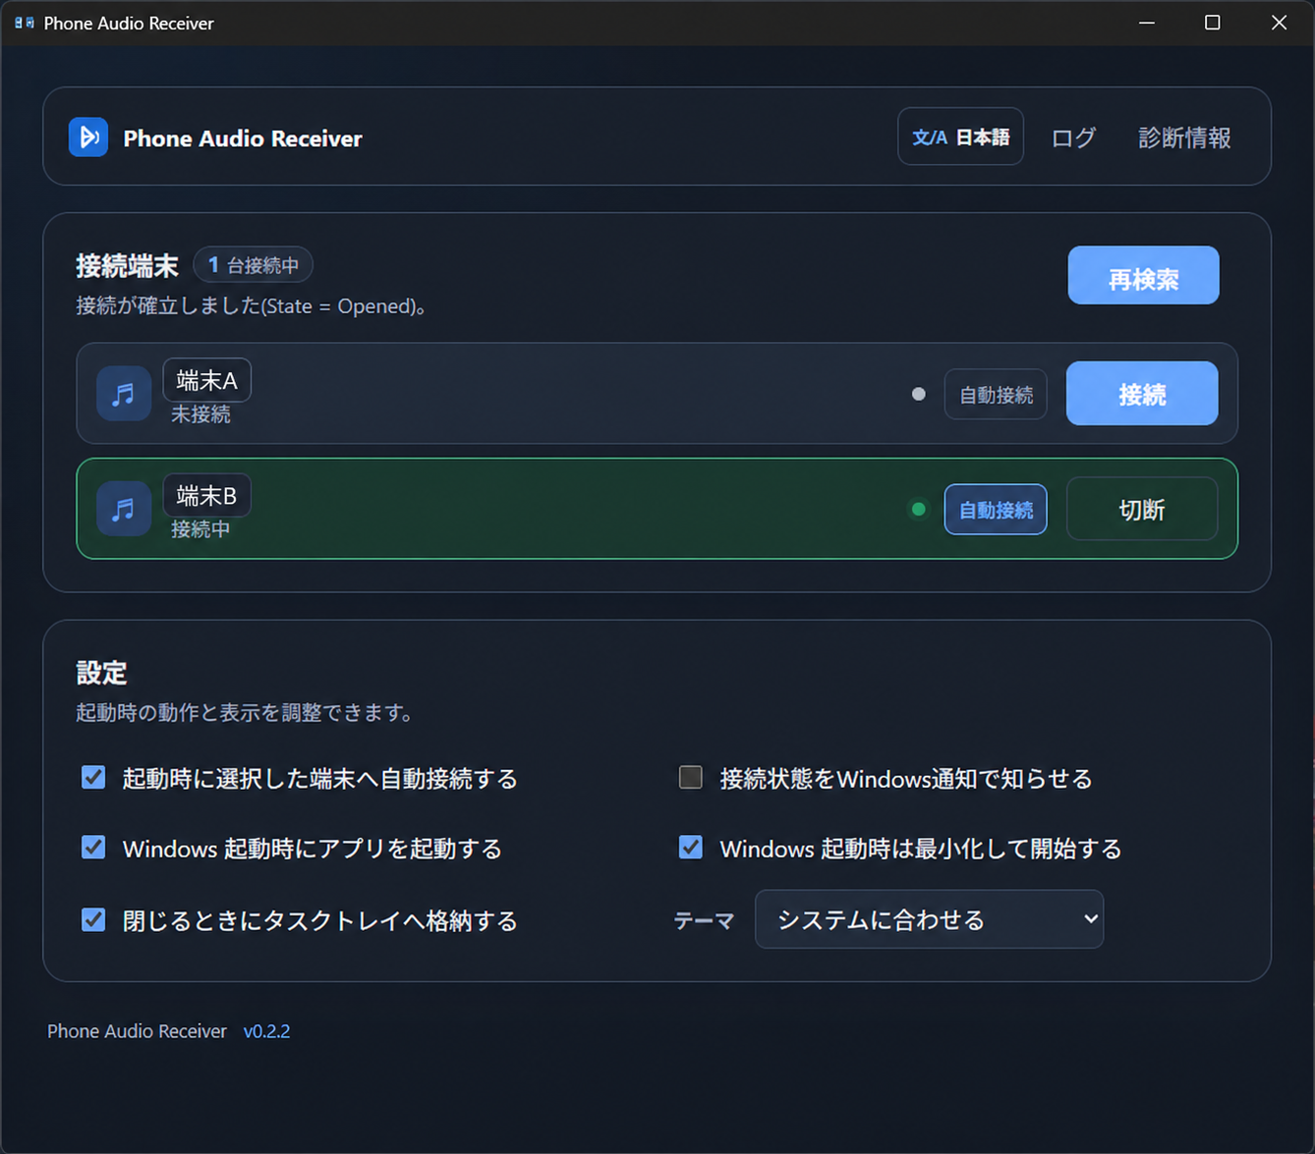Click the Phone Audio Receiver logo icon
The width and height of the screenshot is (1315, 1154).
88,137
